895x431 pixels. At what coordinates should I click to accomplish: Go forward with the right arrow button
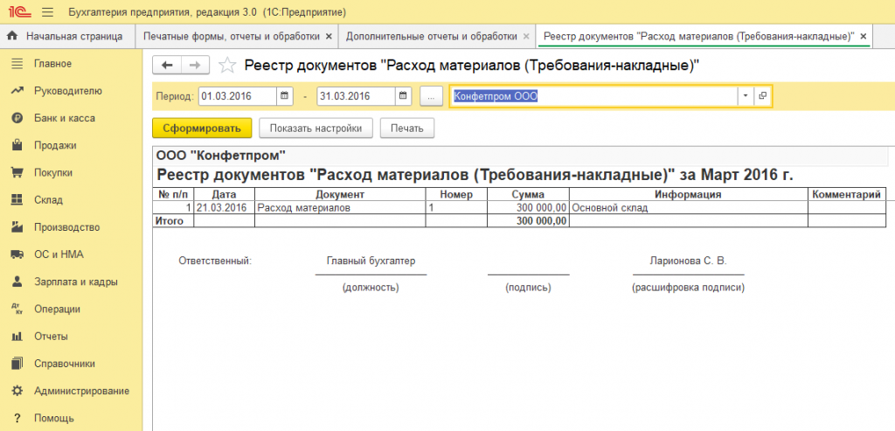[195, 65]
